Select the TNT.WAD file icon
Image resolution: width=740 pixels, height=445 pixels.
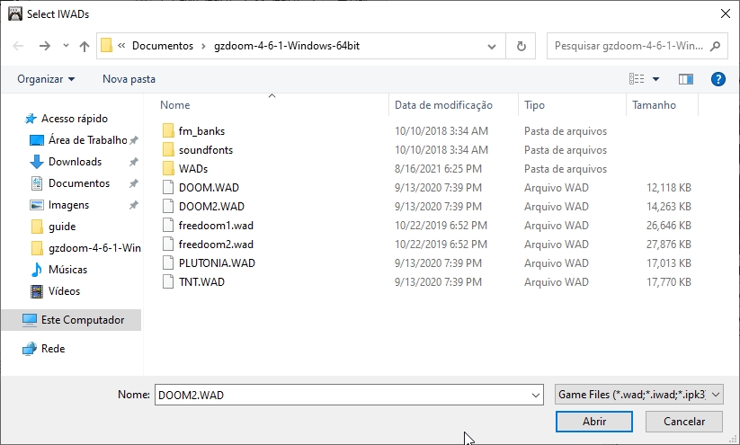point(168,281)
